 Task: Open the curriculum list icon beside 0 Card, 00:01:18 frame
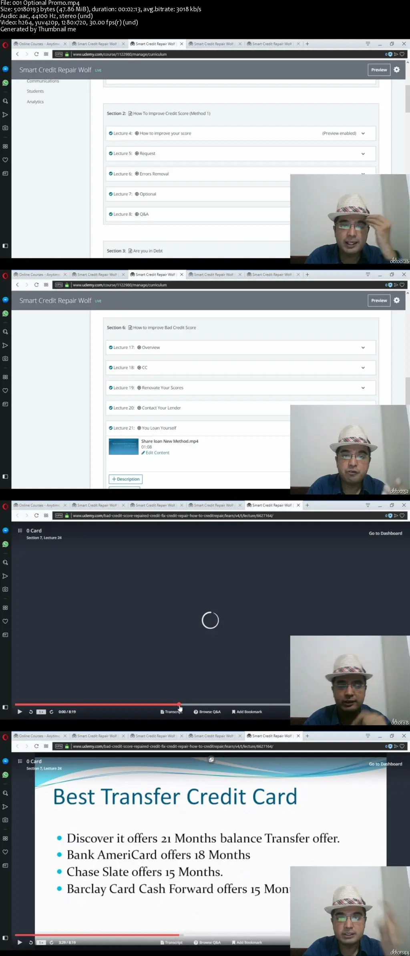(20, 530)
